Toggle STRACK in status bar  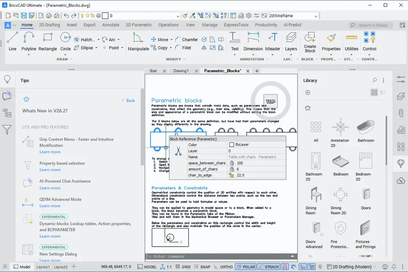268,267
